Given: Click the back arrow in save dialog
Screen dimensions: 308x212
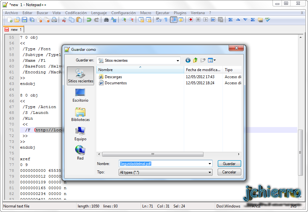Looking at the screenshot, I should (188, 60).
